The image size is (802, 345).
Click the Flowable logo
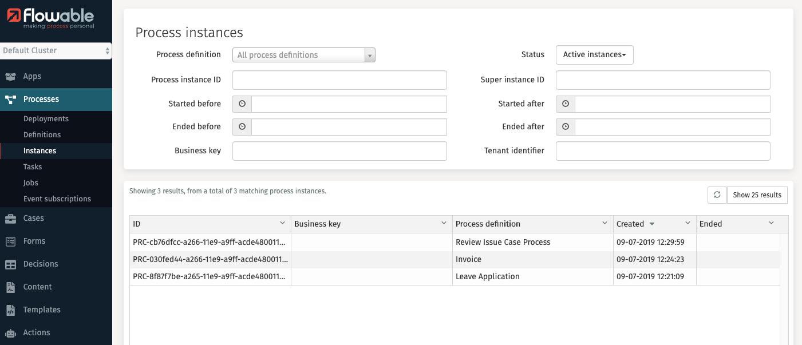pos(50,17)
